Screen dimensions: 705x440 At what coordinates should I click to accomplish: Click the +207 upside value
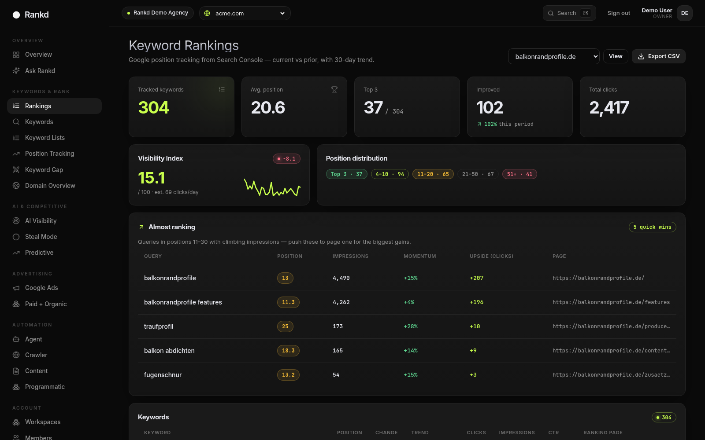pyautogui.click(x=476, y=278)
